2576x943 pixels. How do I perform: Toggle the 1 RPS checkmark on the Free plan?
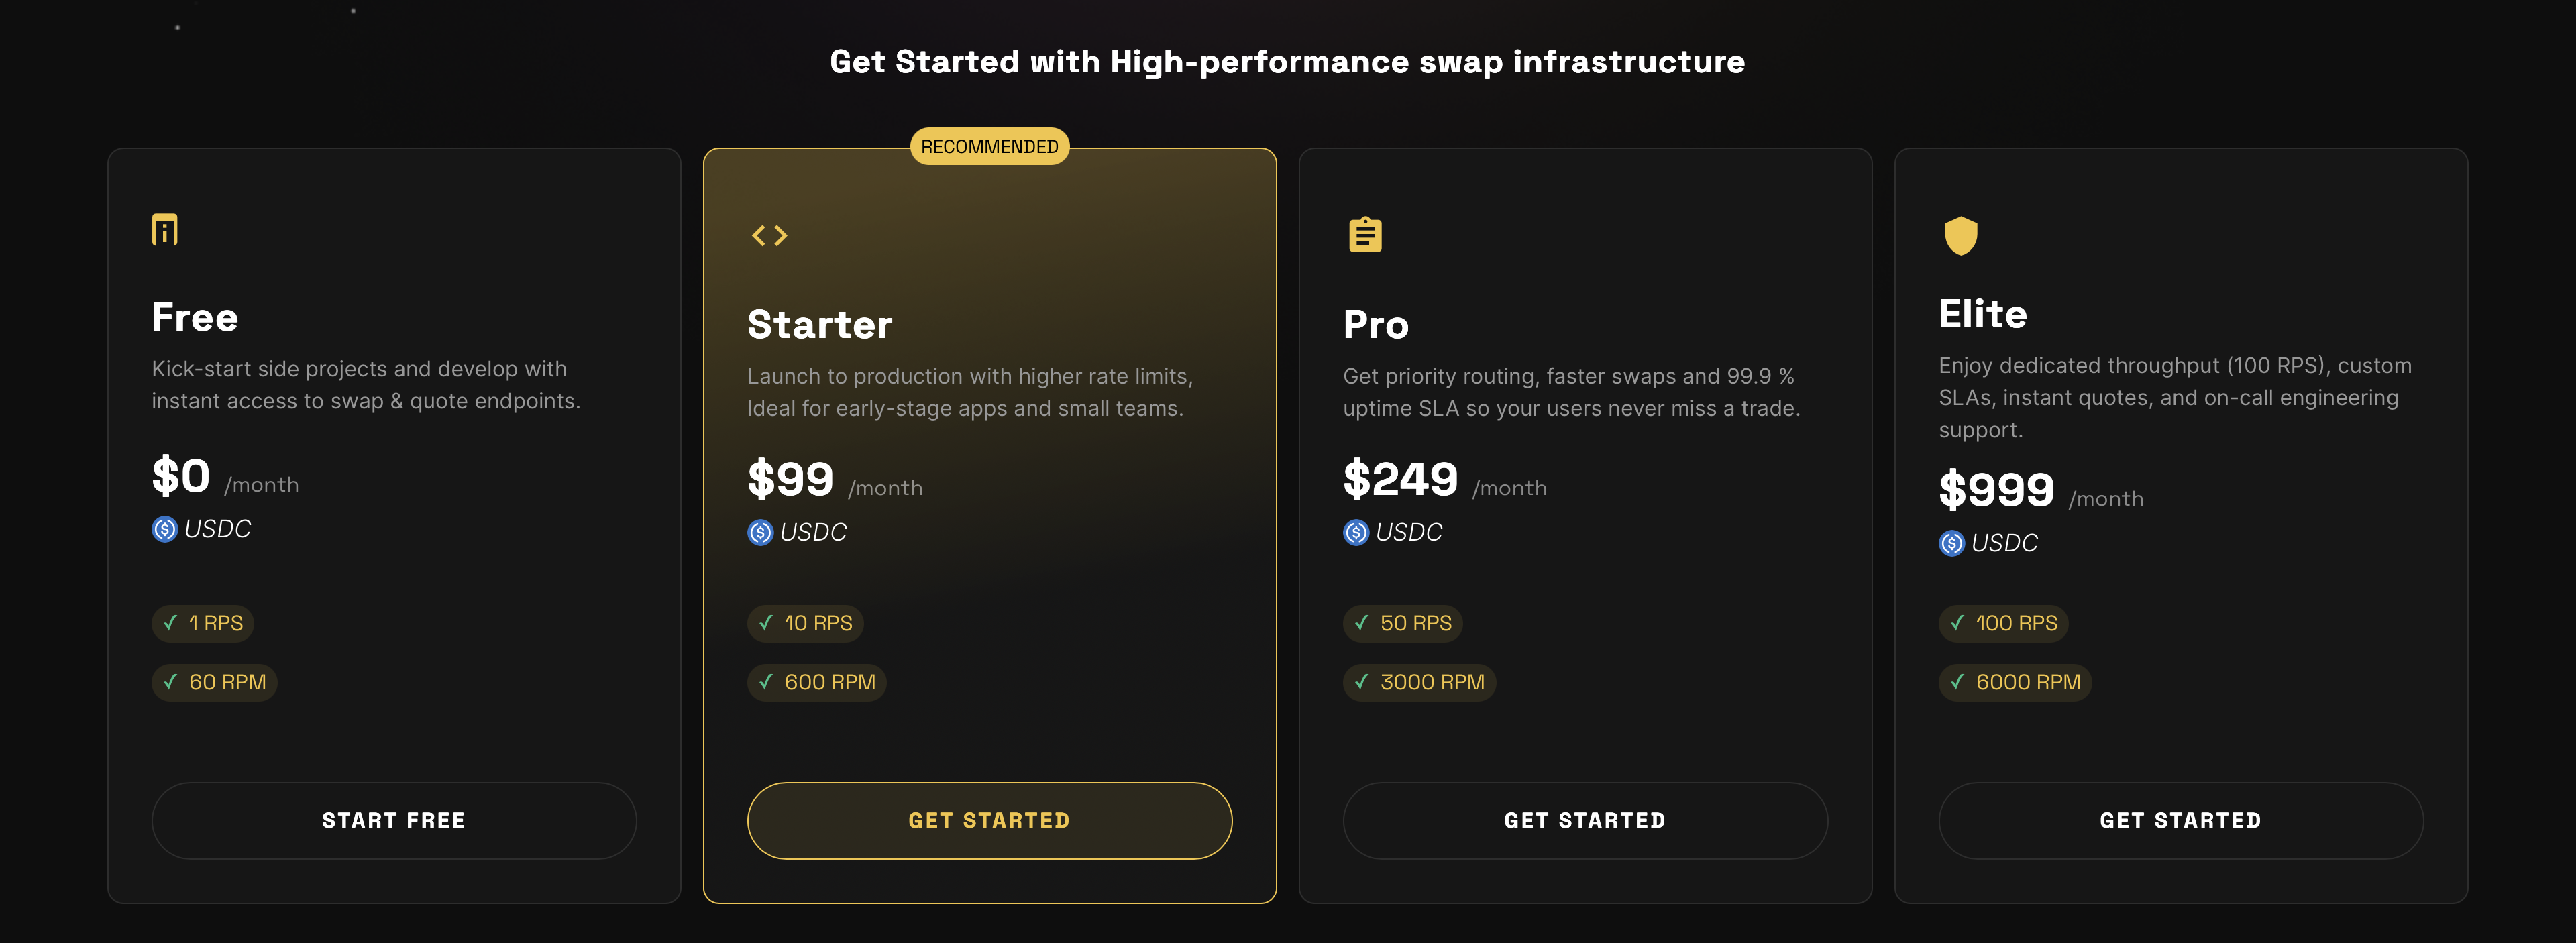point(170,622)
